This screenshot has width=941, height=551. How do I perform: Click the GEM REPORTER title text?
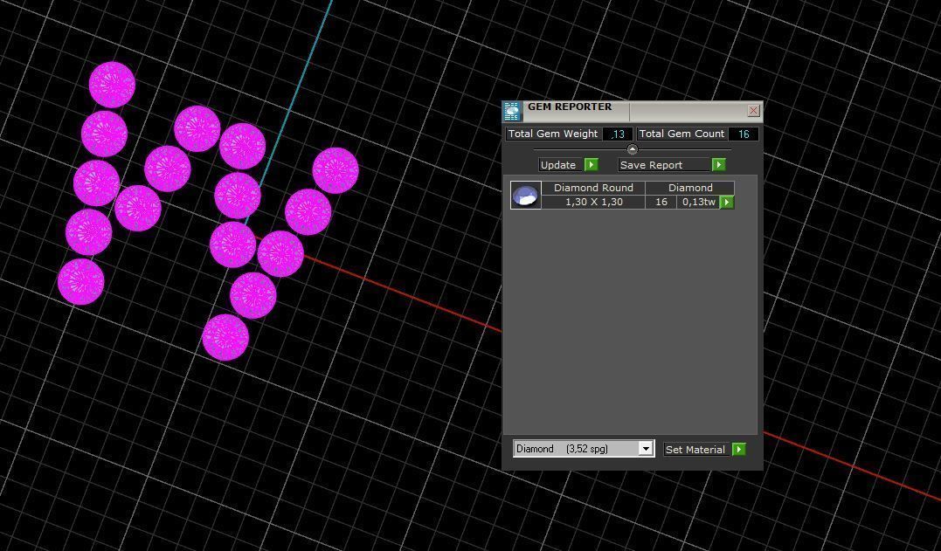click(x=570, y=107)
